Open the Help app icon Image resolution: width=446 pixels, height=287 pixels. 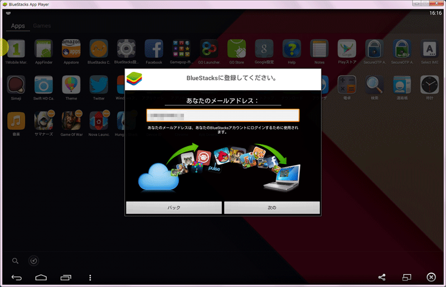292,49
